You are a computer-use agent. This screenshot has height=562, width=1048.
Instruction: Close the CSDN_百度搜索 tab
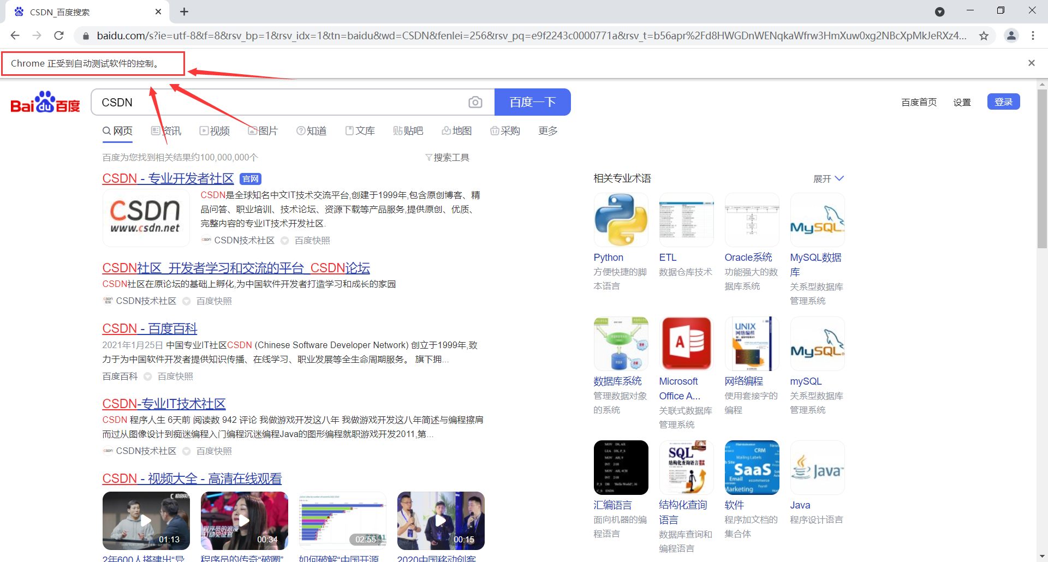click(158, 11)
